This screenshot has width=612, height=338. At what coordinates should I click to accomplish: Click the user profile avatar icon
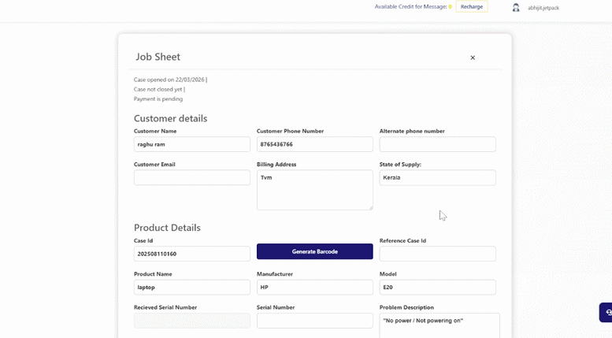(516, 7)
